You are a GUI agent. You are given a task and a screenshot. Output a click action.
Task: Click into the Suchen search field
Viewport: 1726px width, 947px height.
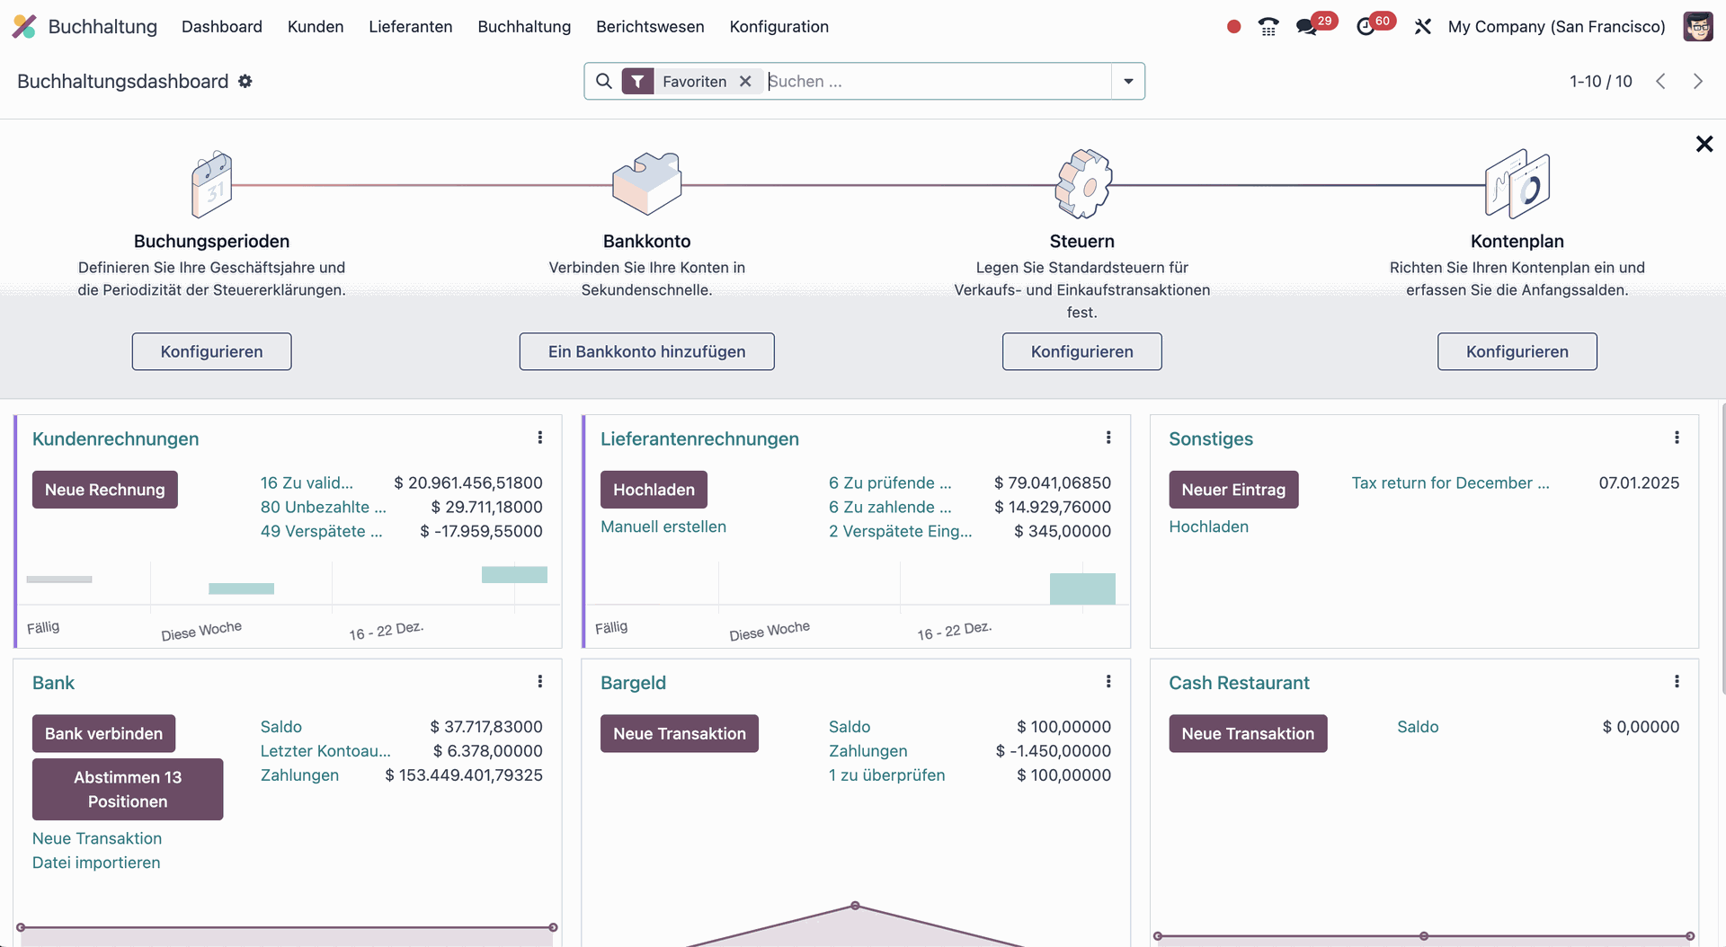(x=935, y=82)
